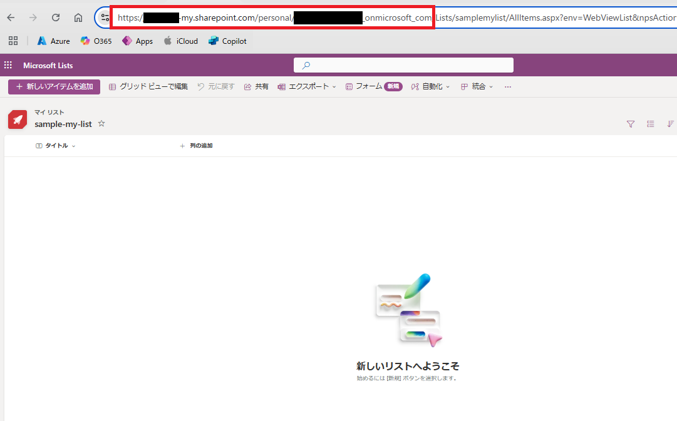Open the Microsoft 365 app launcher waffle

(8, 65)
